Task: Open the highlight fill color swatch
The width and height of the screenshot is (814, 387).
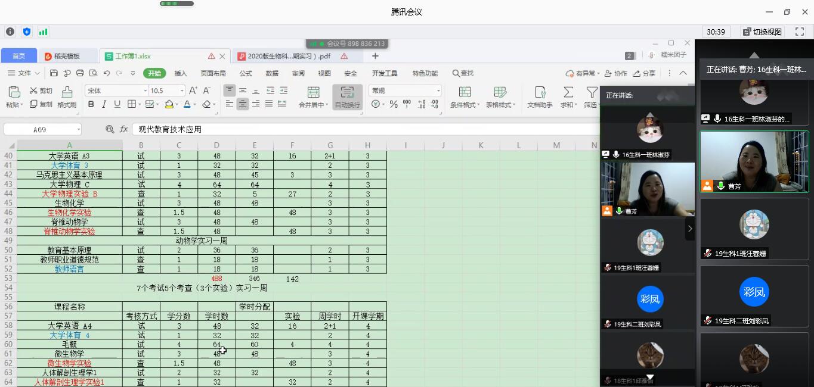Action: [x=169, y=104]
